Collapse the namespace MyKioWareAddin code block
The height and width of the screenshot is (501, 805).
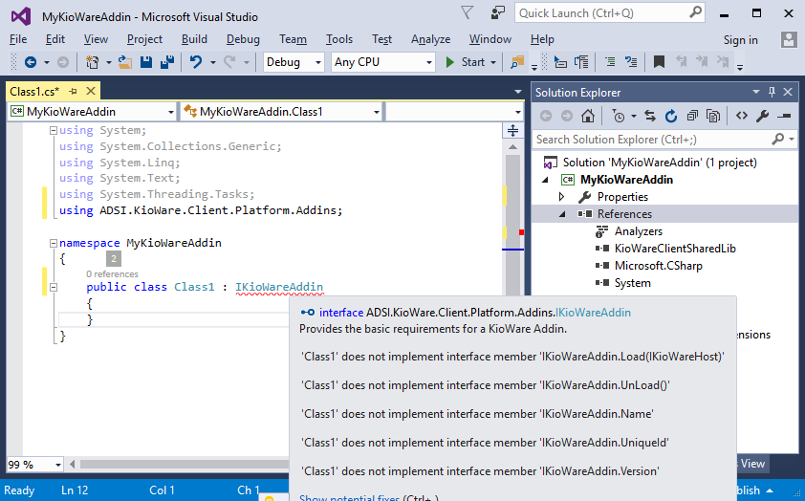(53, 243)
